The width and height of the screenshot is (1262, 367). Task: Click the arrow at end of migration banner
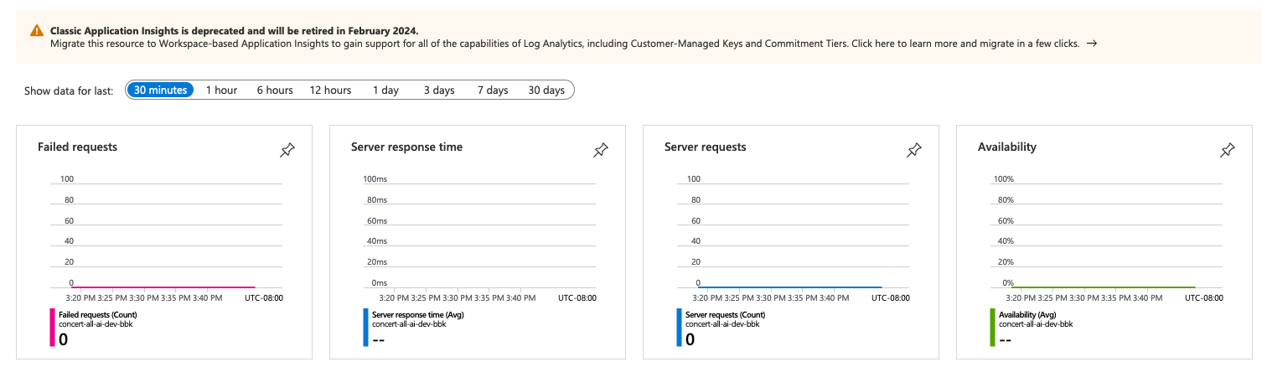tap(1092, 44)
